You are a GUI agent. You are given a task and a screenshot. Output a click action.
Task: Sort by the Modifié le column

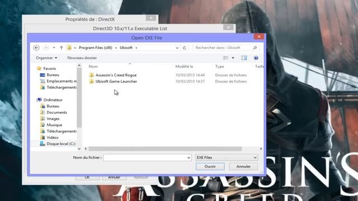pos(184,66)
